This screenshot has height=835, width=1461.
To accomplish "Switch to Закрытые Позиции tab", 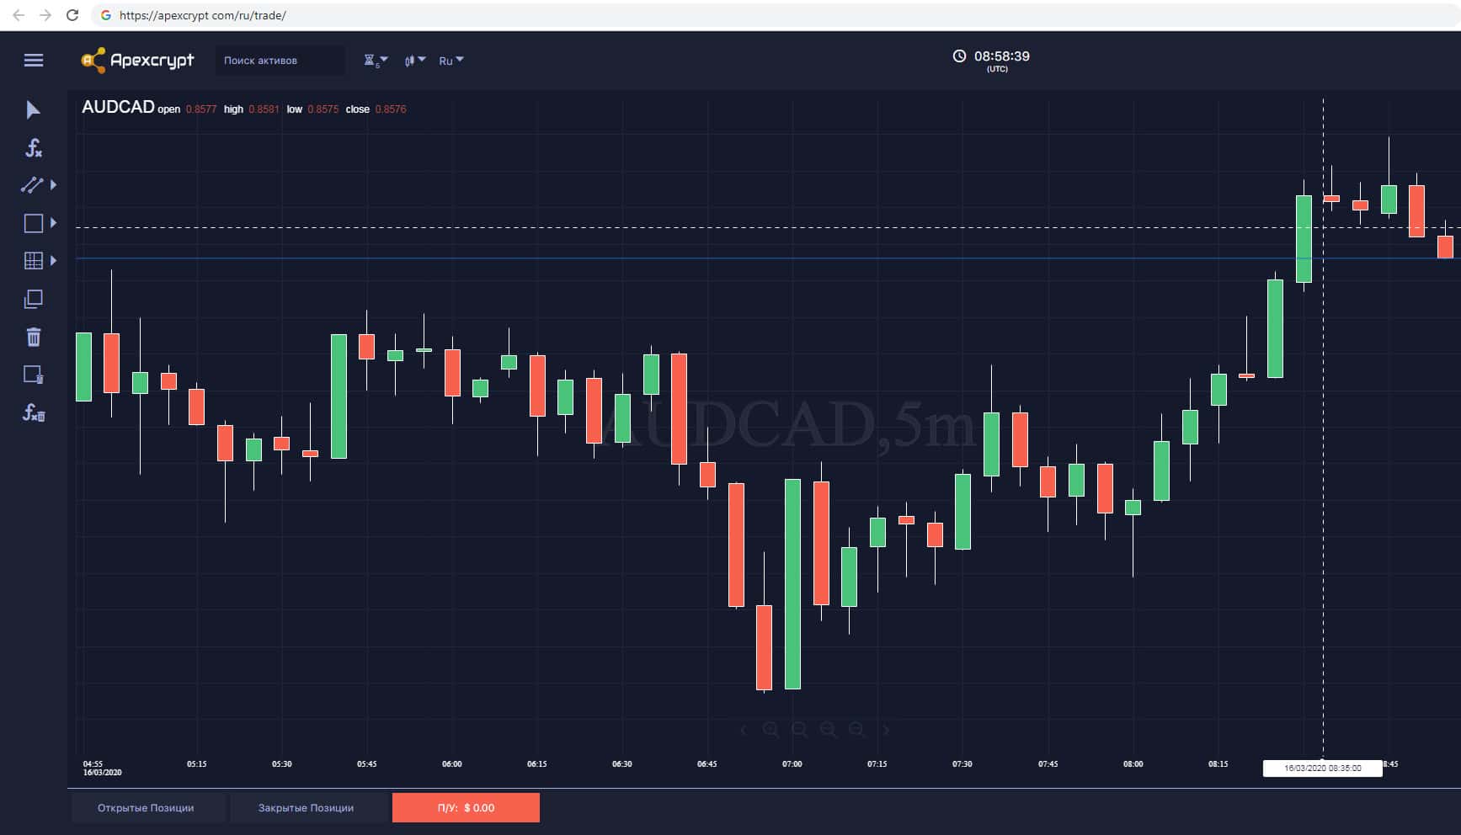I will pyautogui.click(x=306, y=808).
